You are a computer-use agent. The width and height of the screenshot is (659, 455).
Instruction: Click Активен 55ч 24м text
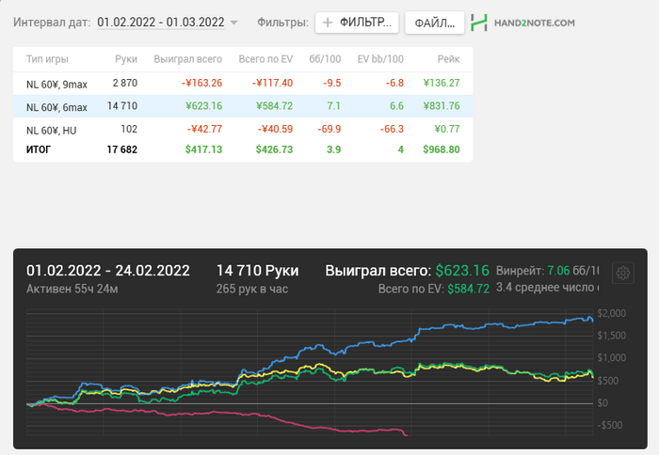click(72, 290)
